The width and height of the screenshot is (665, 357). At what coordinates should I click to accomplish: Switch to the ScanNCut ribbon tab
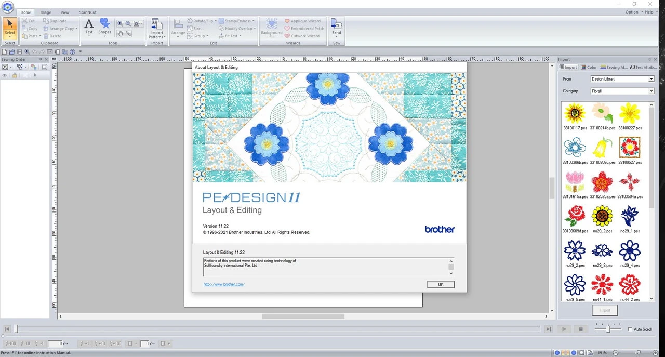[x=88, y=12]
